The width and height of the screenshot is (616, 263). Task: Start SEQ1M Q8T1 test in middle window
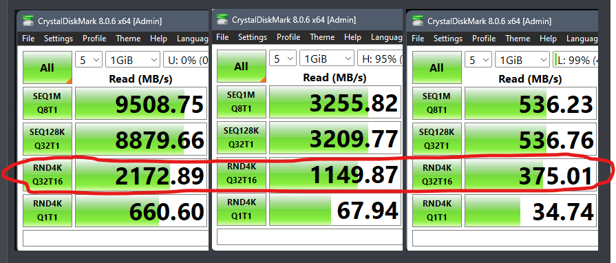click(242, 101)
